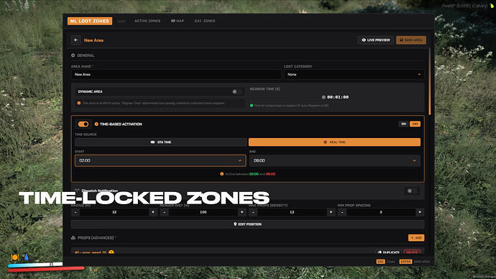This screenshot has height=279, width=496.
Task: Click the New Area page title
Action: click(93, 40)
